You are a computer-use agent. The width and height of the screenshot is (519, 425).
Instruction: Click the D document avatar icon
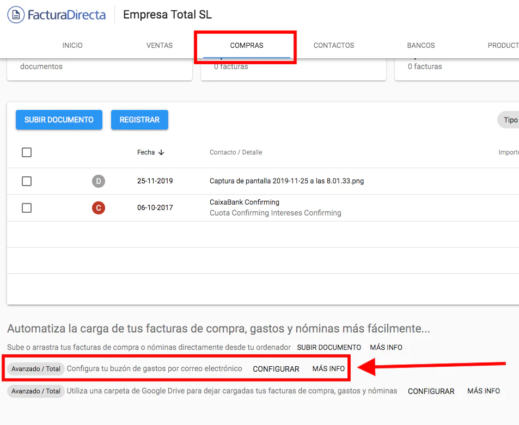click(x=99, y=181)
